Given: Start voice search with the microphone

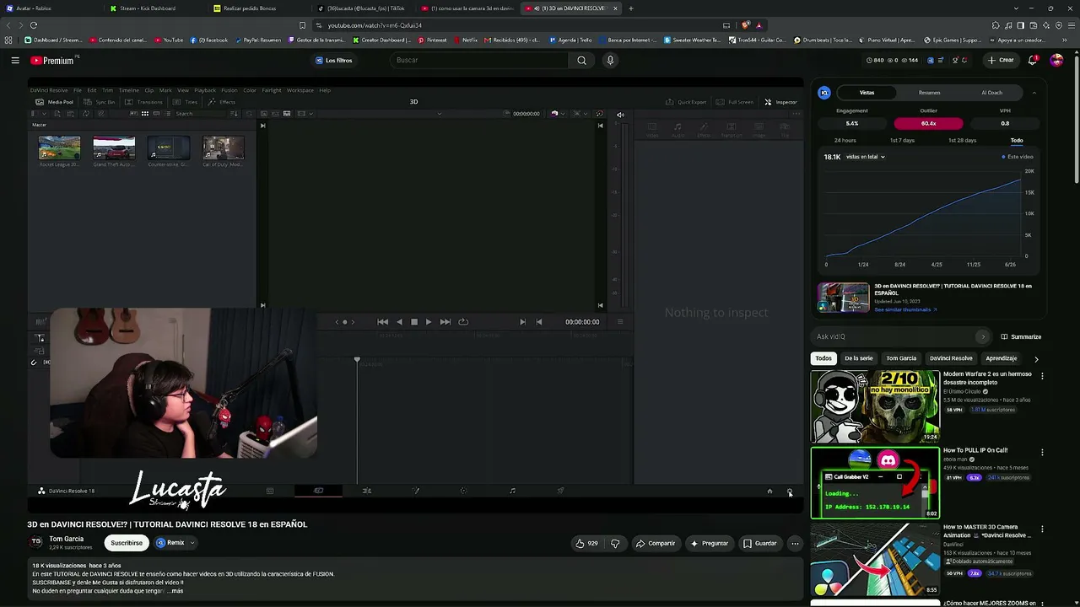Looking at the screenshot, I should point(610,60).
